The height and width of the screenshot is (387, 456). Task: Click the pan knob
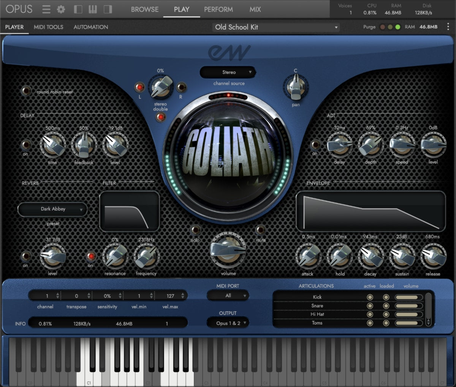click(296, 87)
